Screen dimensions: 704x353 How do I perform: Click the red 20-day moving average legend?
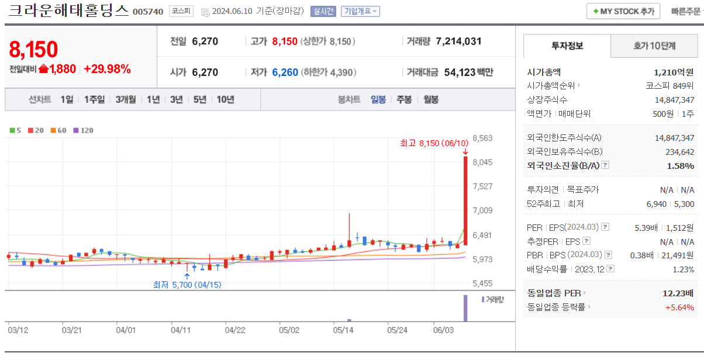tap(34, 130)
